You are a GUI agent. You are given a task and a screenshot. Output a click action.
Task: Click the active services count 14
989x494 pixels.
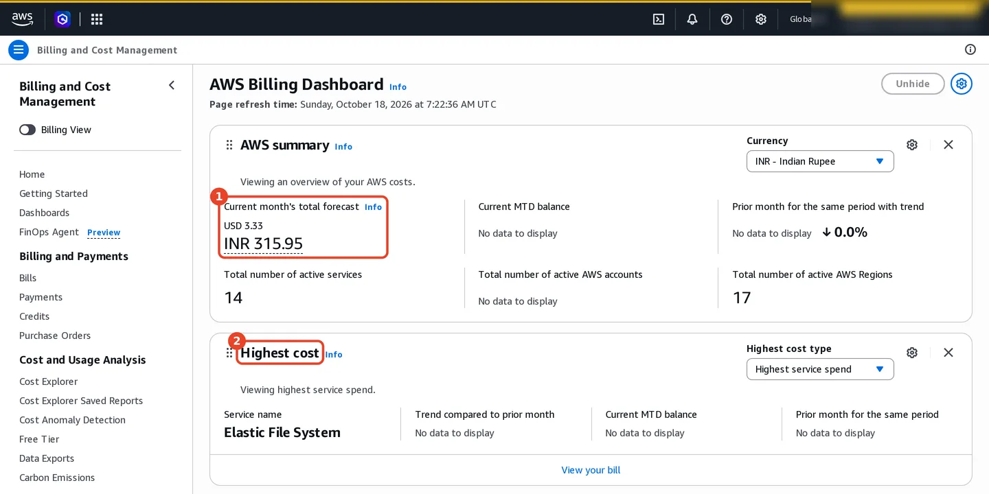click(234, 298)
